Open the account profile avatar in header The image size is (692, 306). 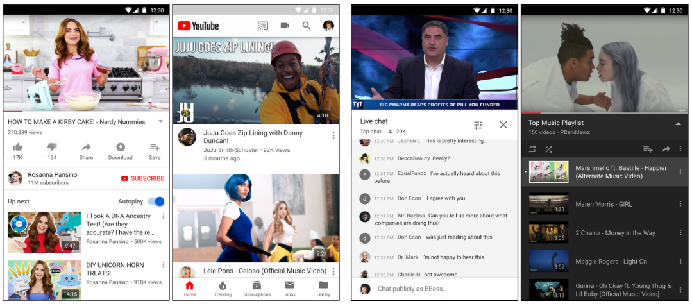pos(328,26)
